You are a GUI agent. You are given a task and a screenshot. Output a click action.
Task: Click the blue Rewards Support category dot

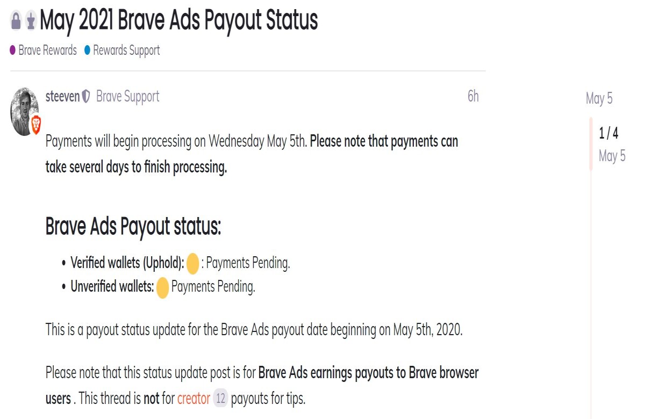[87, 50]
